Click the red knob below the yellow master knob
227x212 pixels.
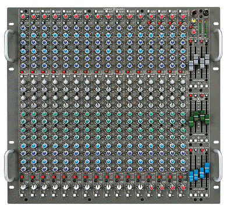point(193,32)
